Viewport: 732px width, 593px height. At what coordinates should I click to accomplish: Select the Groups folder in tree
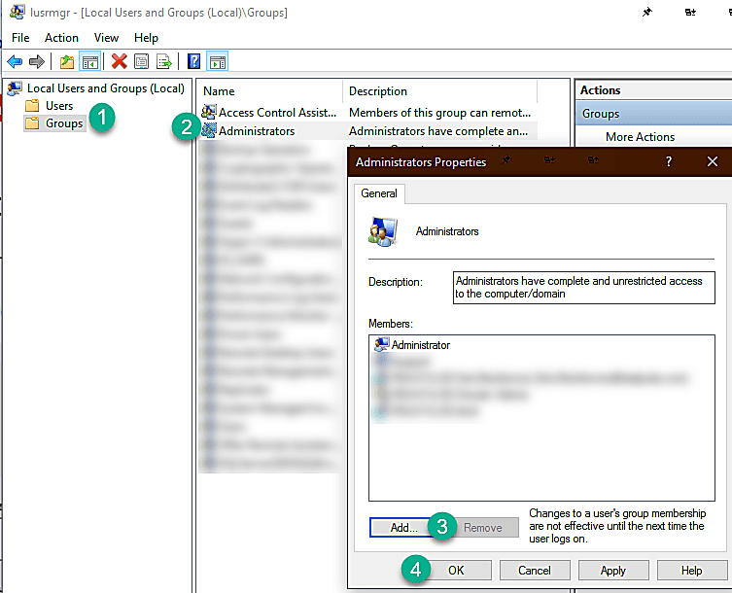click(64, 123)
